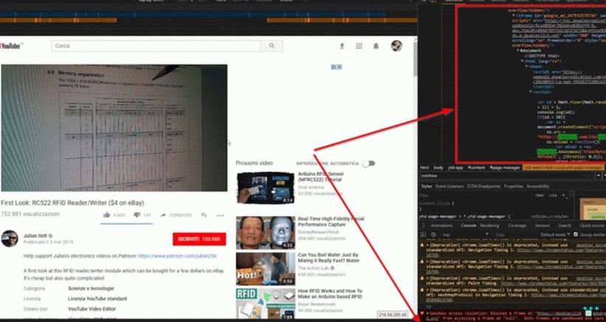Select the ytd-app breadcrumb
Image resolution: width=606 pixels, height=322 pixels.
(455, 168)
